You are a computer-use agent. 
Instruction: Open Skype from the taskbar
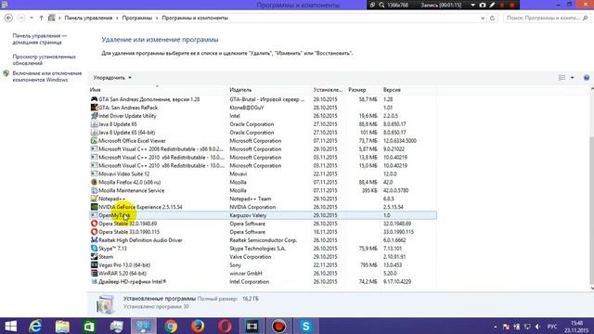(305, 326)
